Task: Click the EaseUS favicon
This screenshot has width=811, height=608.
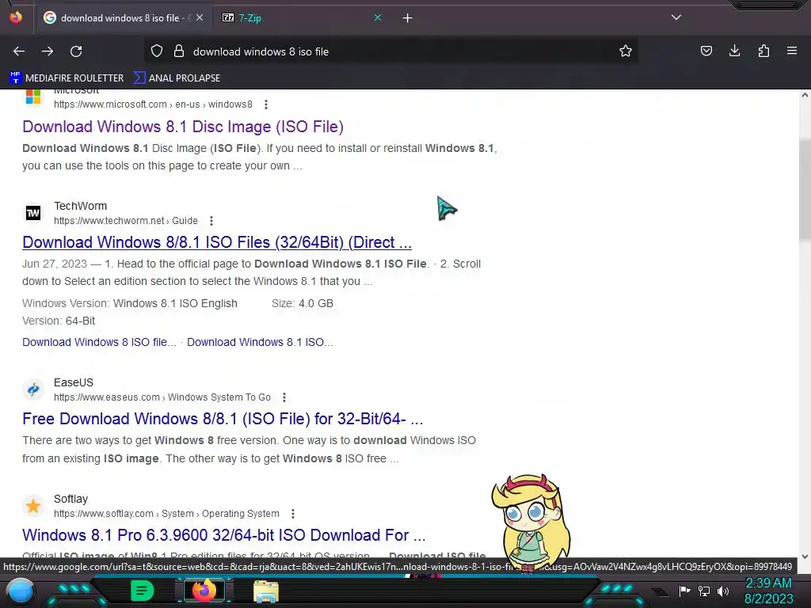Action: (33, 389)
